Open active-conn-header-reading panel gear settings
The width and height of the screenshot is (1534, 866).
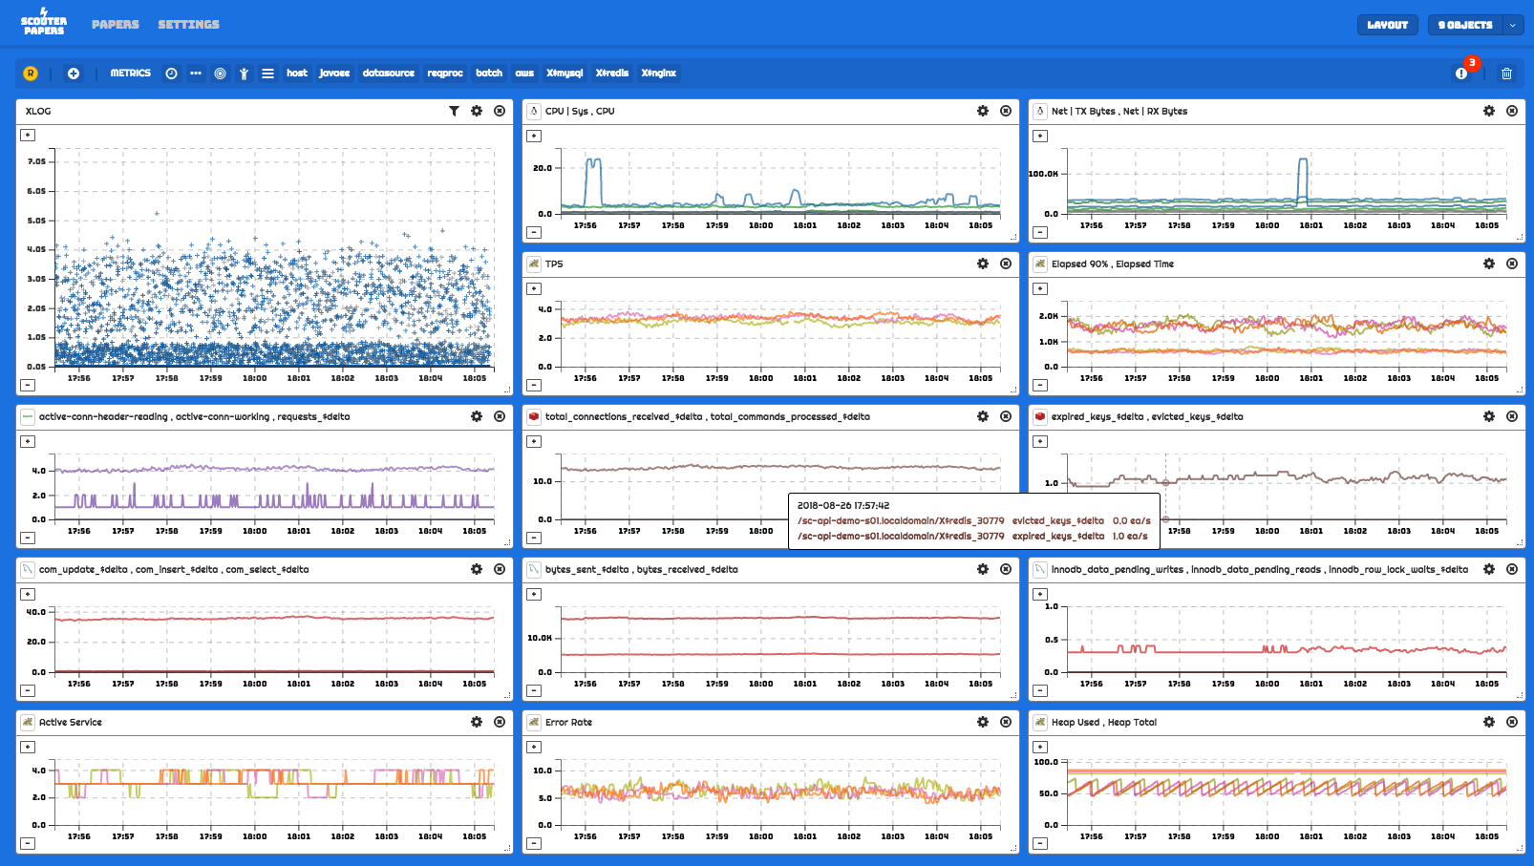(477, 416)
